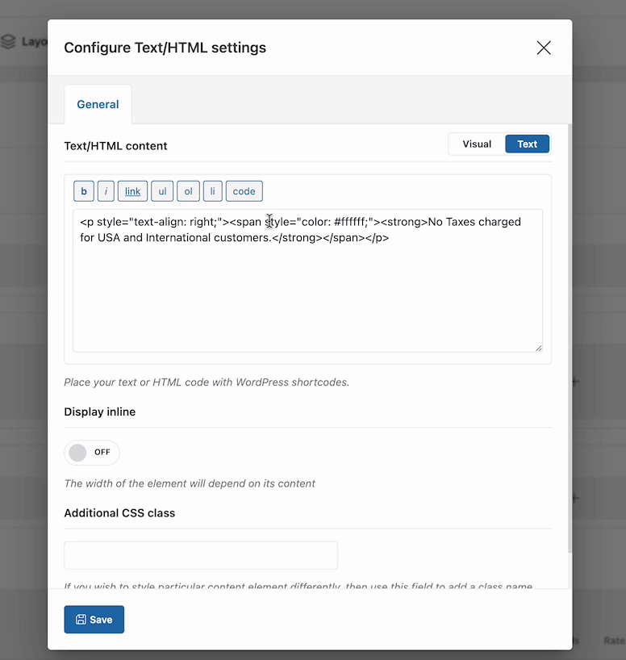
Task: Click the Layout stack icon behind the dialog
Action: [8, 41]
